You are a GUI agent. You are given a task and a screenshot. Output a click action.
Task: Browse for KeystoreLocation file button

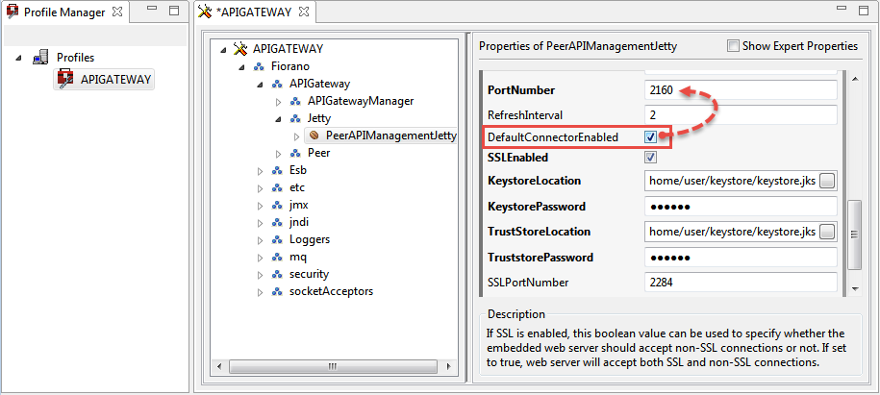826,181
